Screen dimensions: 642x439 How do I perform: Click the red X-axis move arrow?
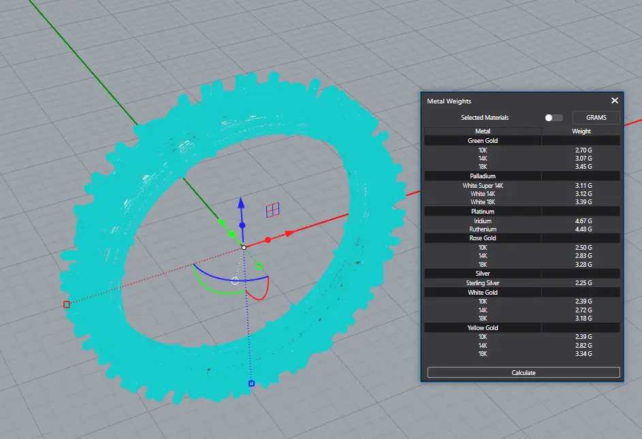(x=291, y=233)
